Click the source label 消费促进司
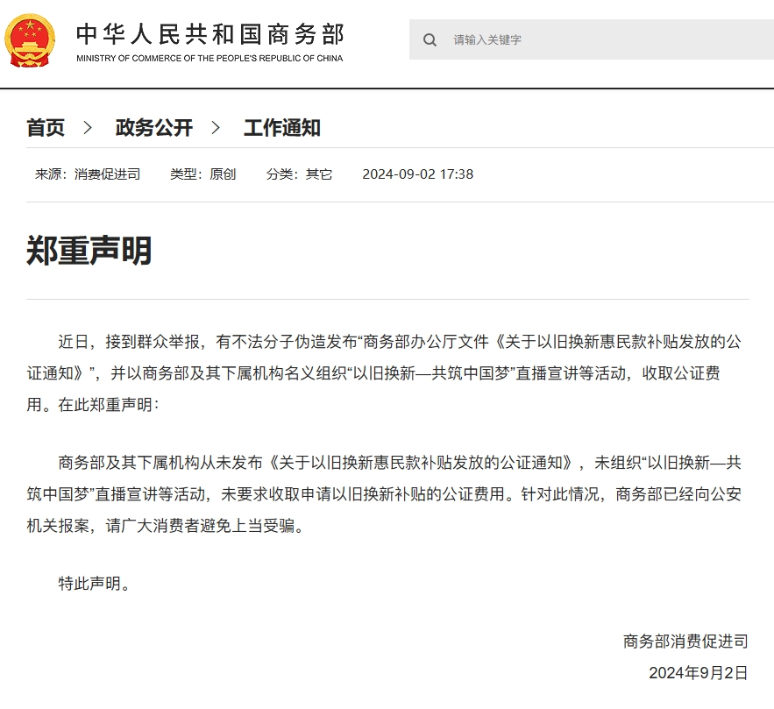The width and height of the screenshot is (774, 709). pyautogui.click(x=88, y=174)
